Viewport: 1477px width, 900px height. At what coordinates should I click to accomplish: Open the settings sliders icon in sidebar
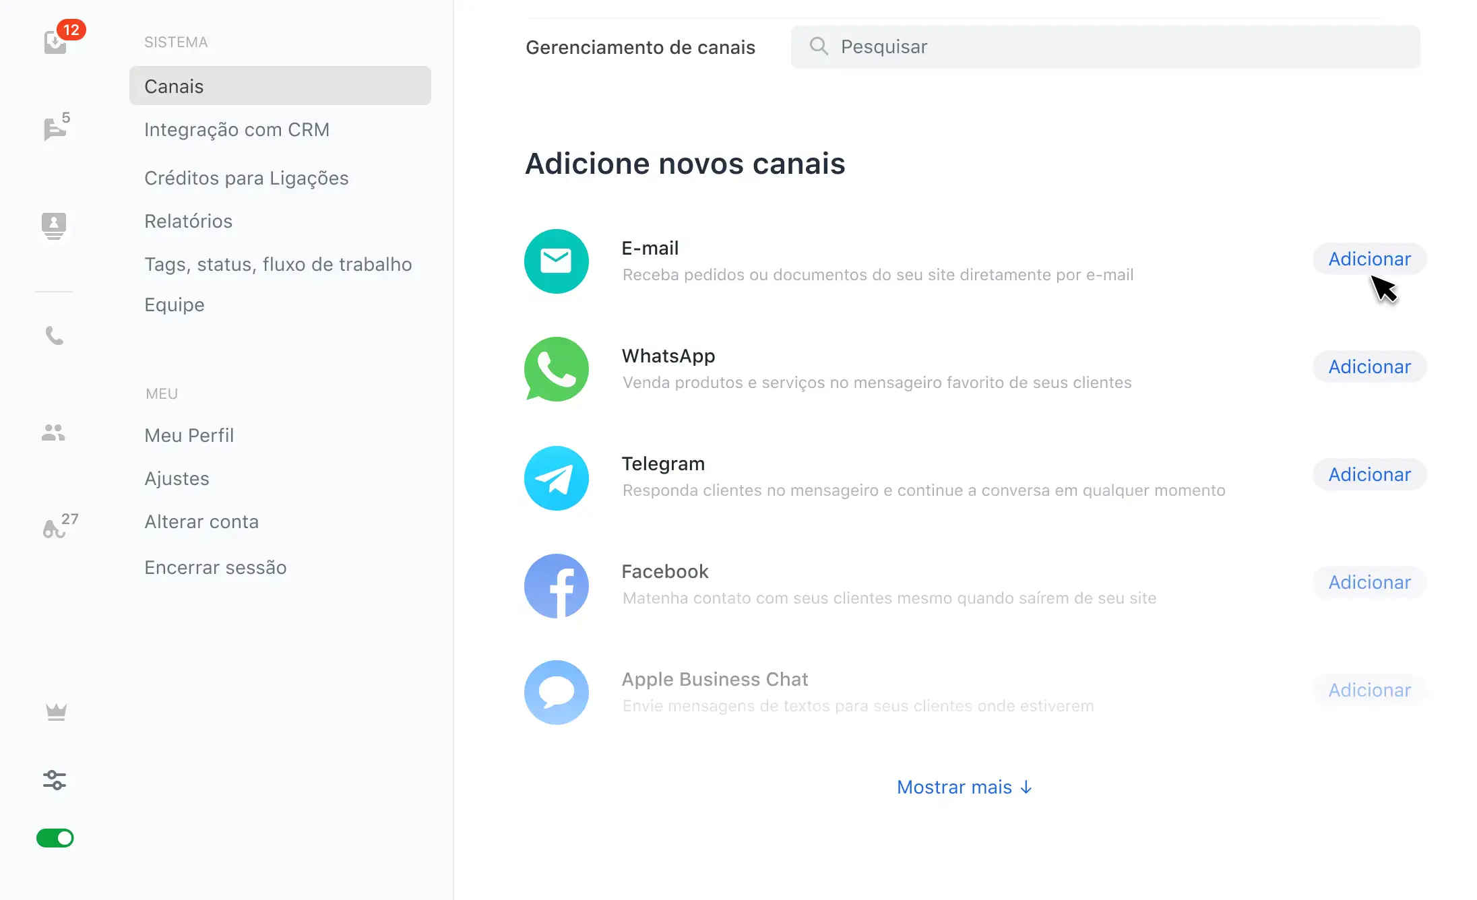tap(55, 780)
